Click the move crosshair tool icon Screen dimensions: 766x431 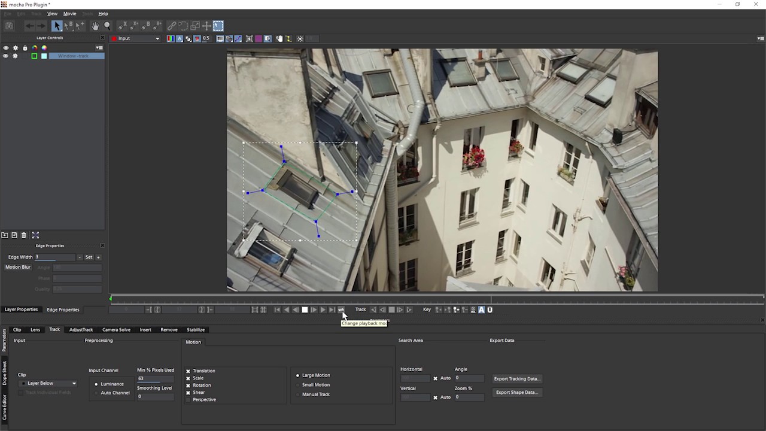[x=206, y=26]
